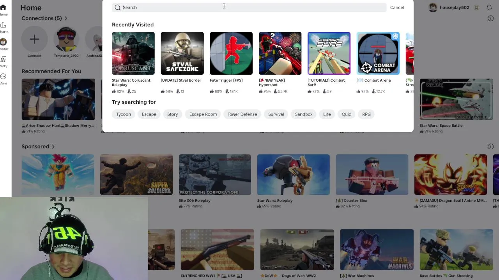Image resolution: width=499 pixels, height=280 pixels.
Task: Cancel the search overlay
Action: tap(397, 7)
